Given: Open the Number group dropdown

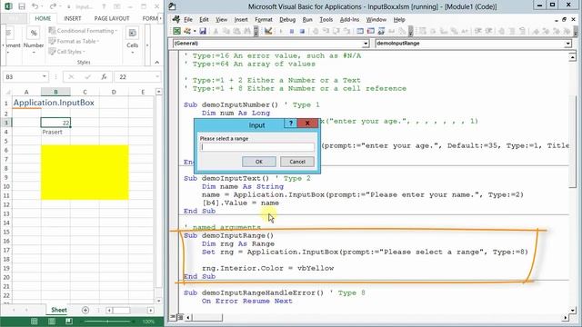Looking at the screenshot, I should [34, 53].
